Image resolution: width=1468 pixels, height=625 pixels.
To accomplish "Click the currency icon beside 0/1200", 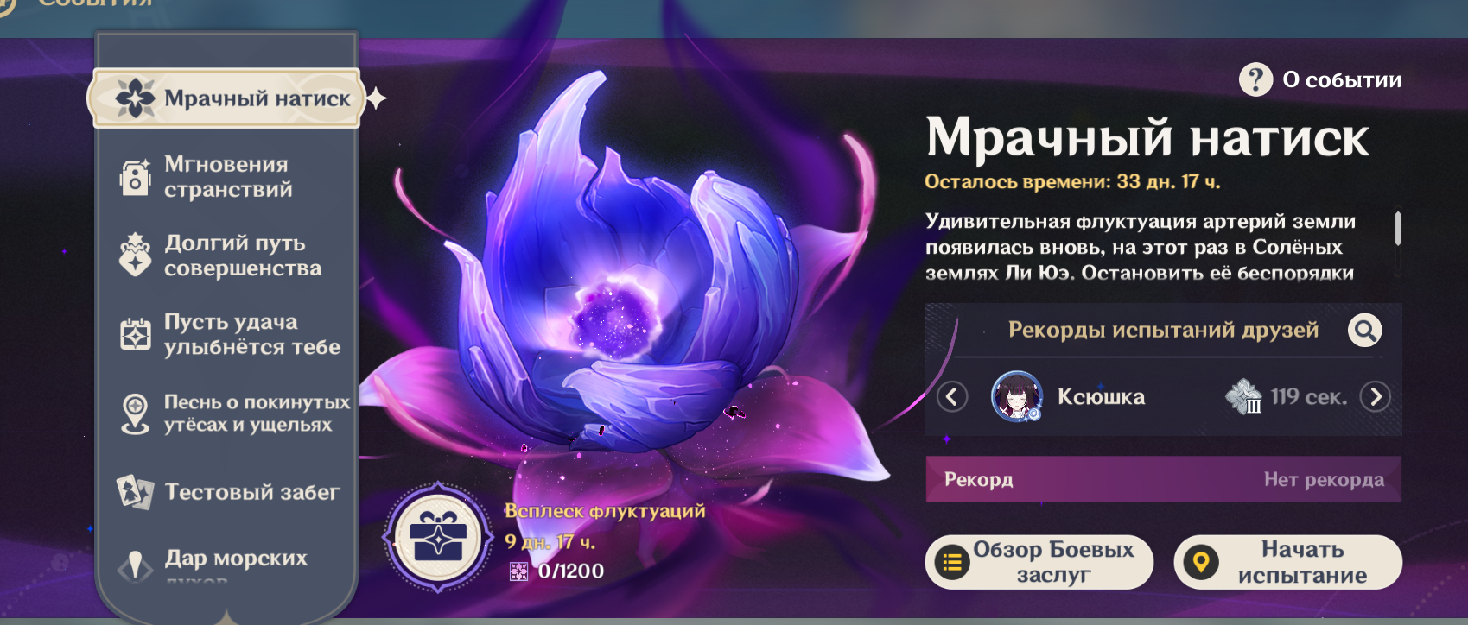I will (518, 571).
